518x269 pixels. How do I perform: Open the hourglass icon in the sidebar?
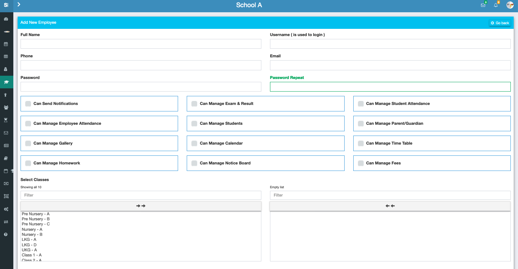coord(6,120)
